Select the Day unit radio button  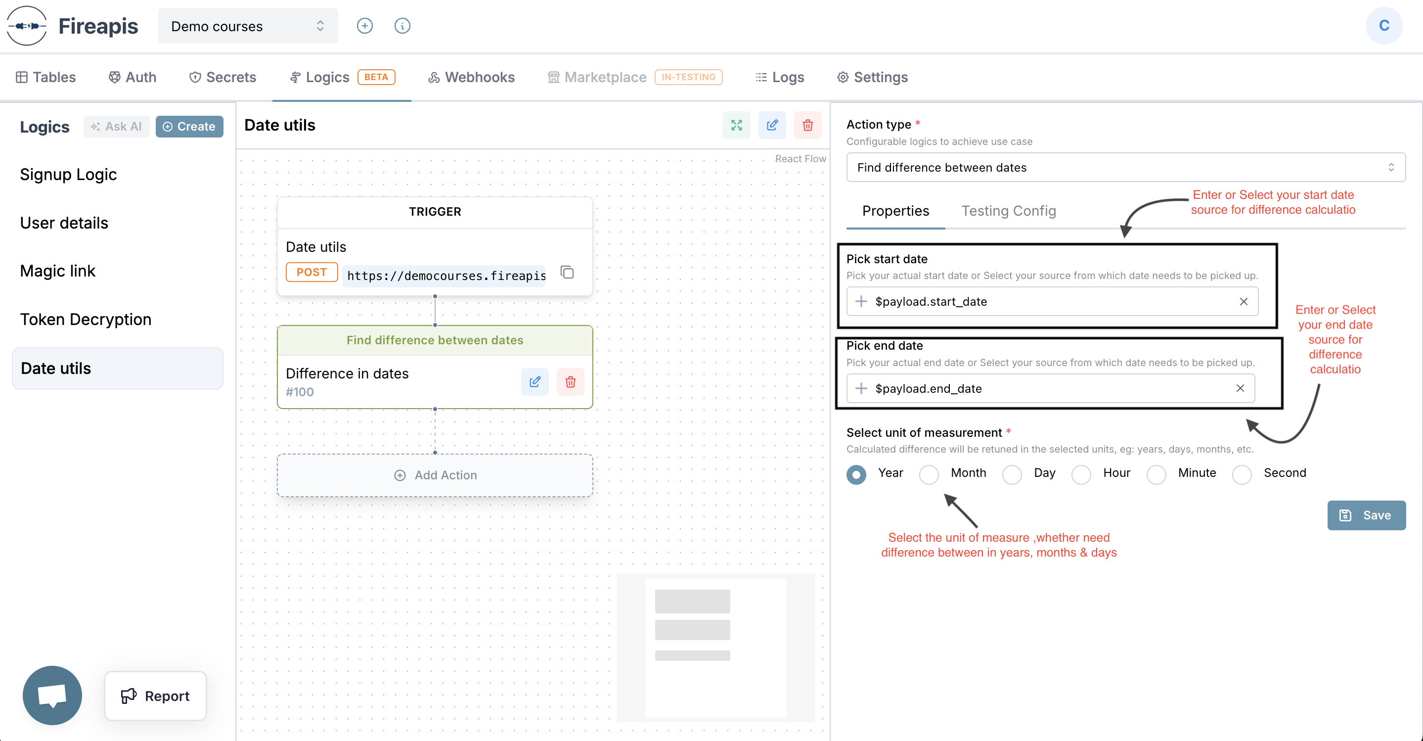[x=1012, y=474]
